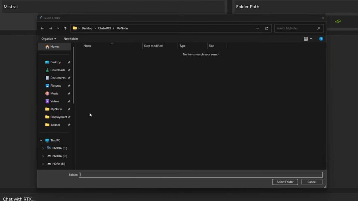Go forward with the right arrow button

click(x=51, y=28)
